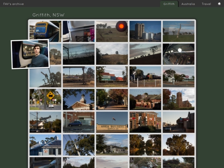Switch to the Australia tab
Image resolution: width=224 pixels, height=168 pixels.
(x=188, y=4)
